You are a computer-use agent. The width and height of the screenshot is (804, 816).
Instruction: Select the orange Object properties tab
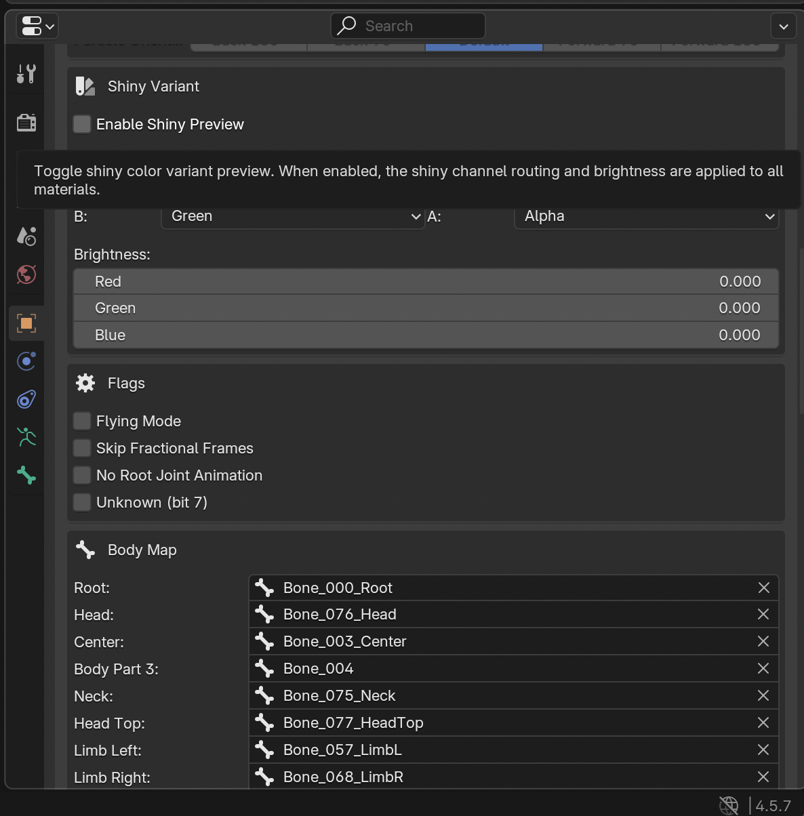pyautogui.click(x=26, y=323)
